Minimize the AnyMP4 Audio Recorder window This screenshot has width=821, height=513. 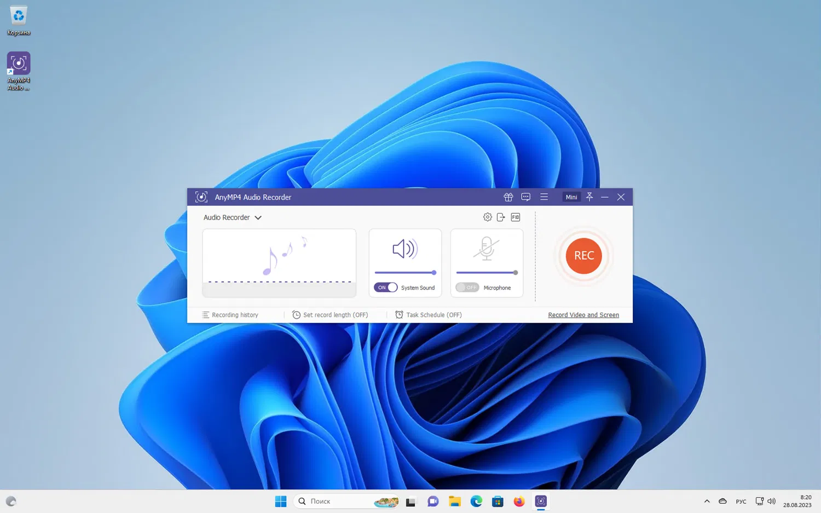[605, 197]
